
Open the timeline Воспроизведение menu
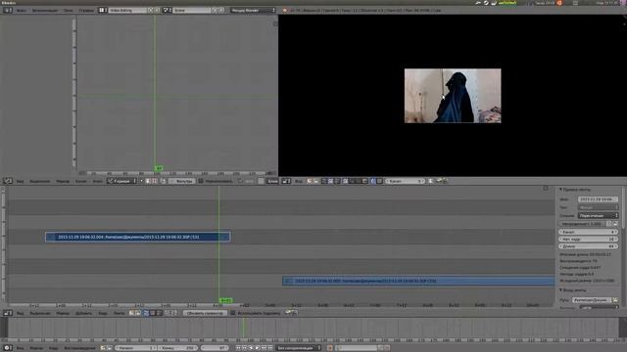click(x=80, y=348)
